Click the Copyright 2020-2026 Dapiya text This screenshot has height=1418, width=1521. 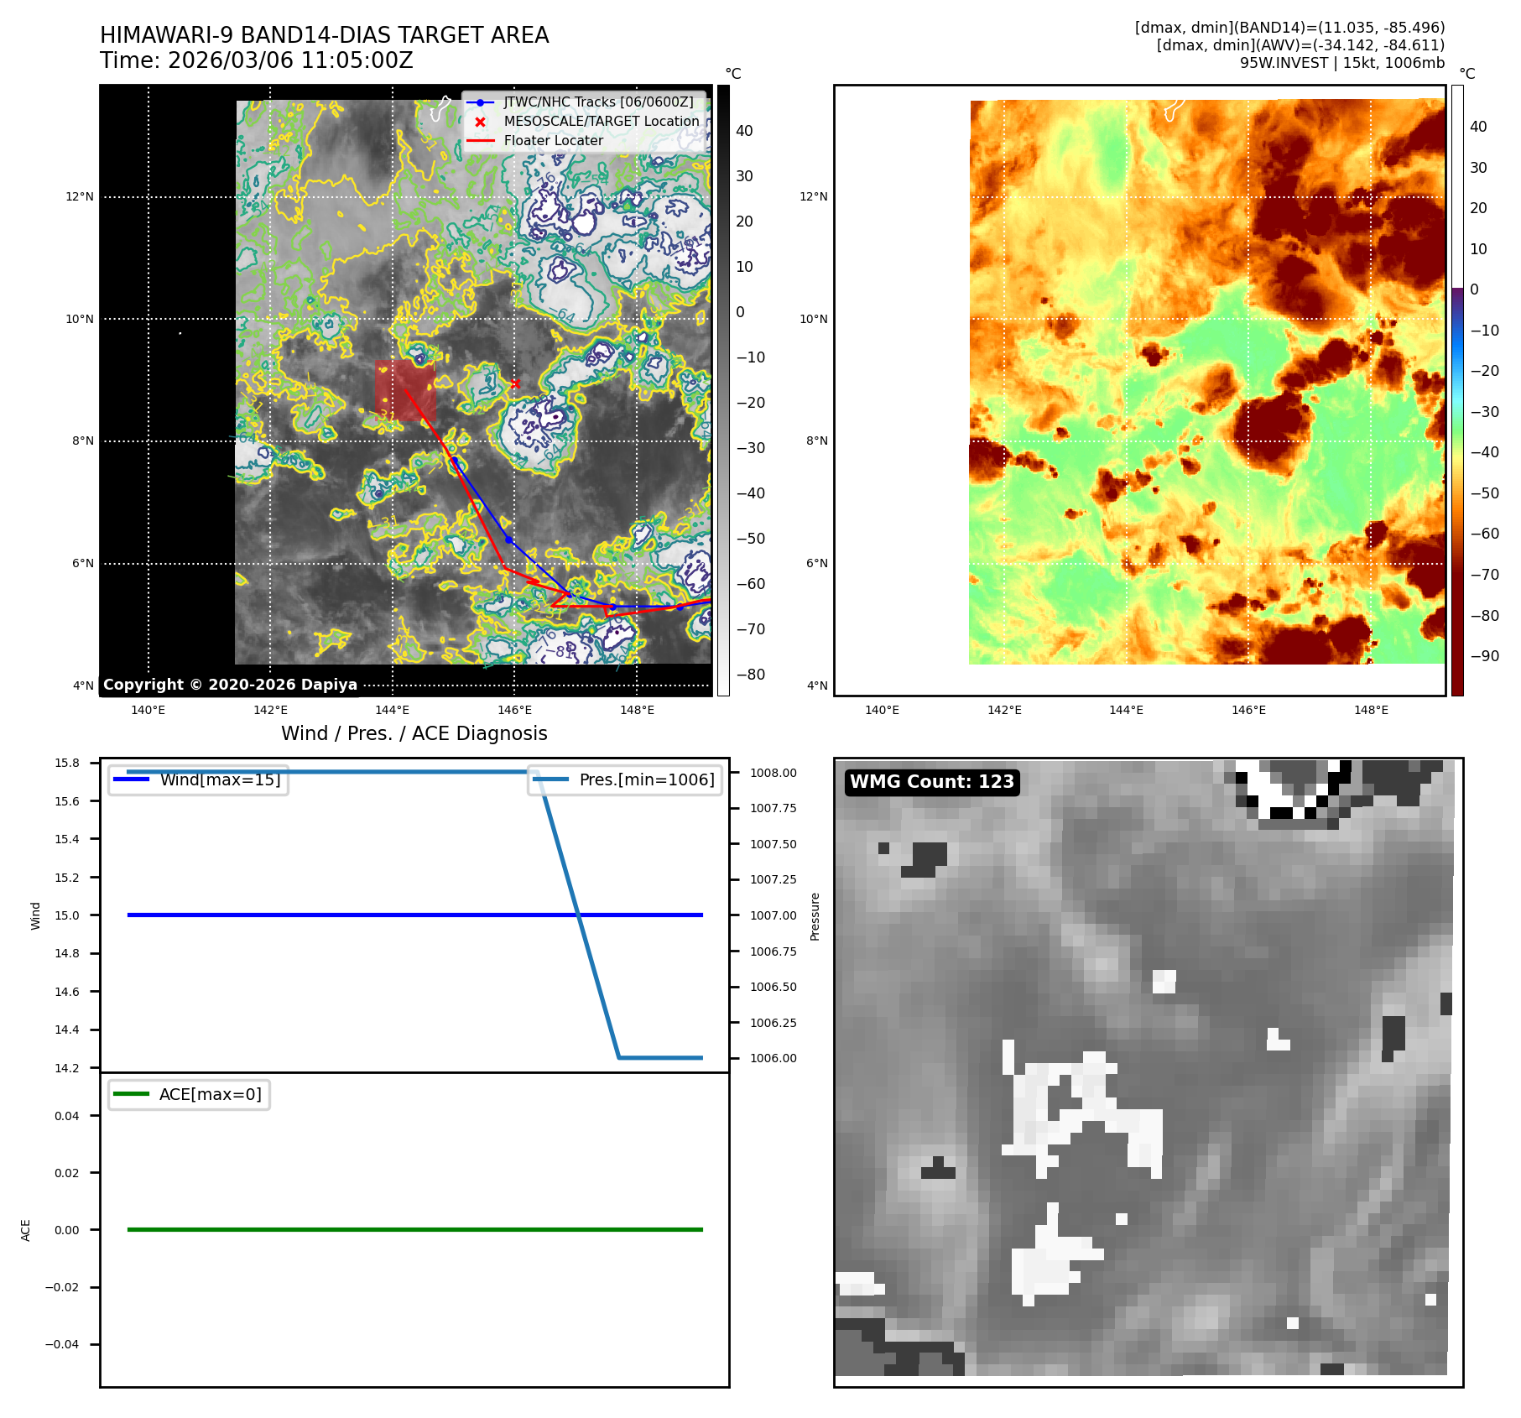(230, 685)
